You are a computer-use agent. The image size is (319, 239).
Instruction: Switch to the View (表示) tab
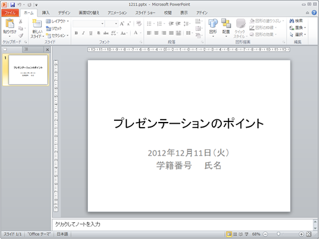click(184, 13)
